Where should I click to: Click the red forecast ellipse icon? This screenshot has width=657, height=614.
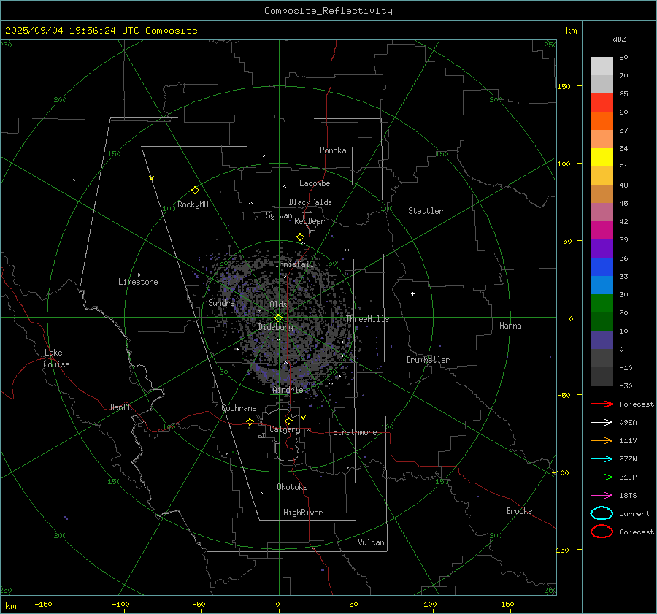pyautogui.click(x=602, y=532)
